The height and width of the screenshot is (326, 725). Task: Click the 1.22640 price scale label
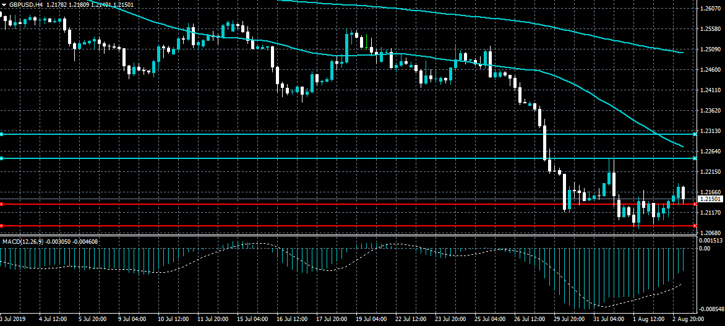pyautogui.click(x=711, y=151)
